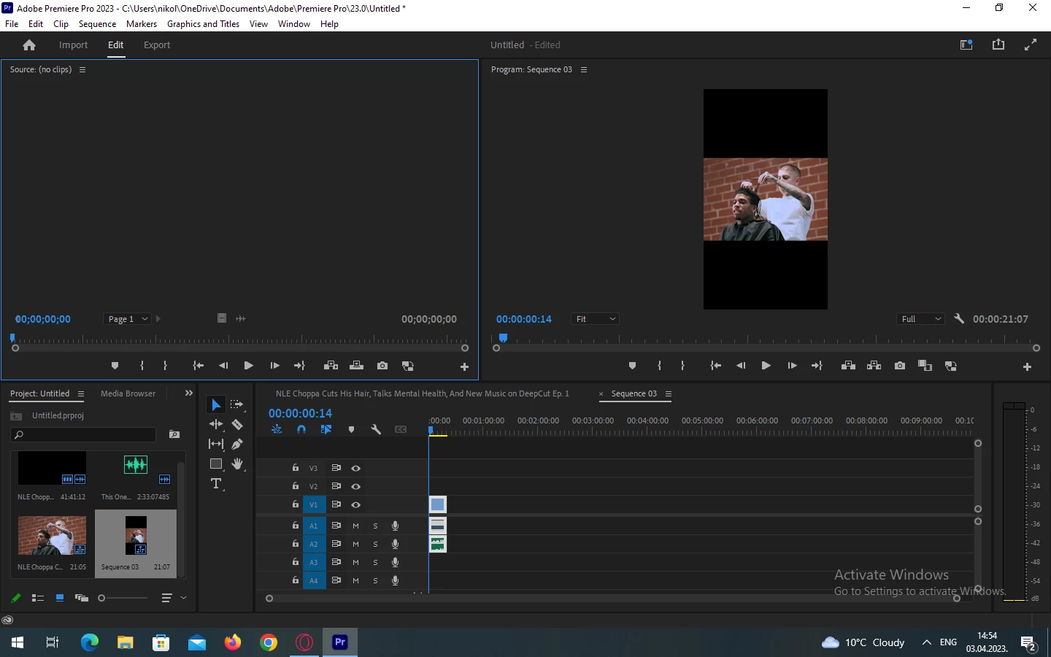This screenshot has height=657, width=1051.
Task: Open Program: Sequence 03 panel menu
Action: coord(584,70)
